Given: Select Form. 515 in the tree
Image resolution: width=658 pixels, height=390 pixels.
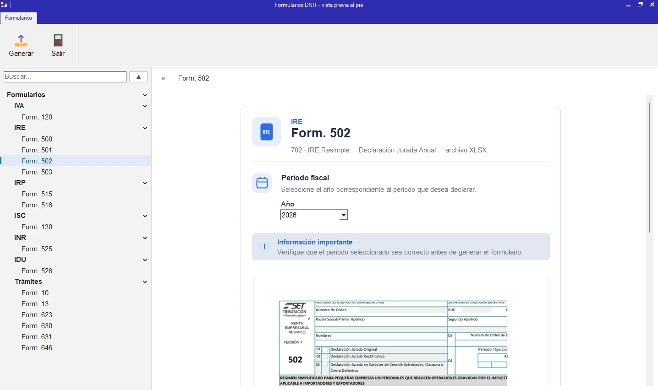Looking at the screenshot, I should 37,194.
